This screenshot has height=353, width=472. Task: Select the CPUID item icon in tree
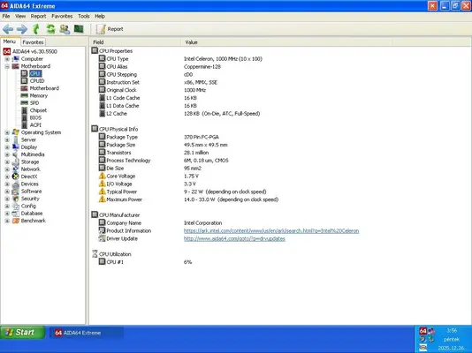coord(25,81)
